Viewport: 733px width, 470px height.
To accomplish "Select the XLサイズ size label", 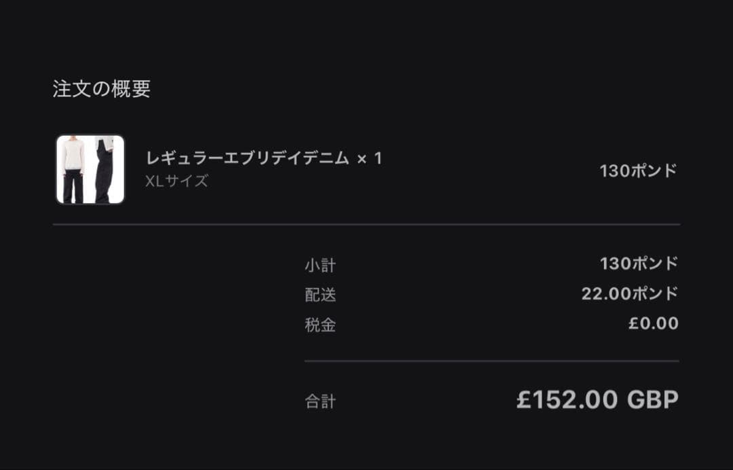I will coord(176,181).
